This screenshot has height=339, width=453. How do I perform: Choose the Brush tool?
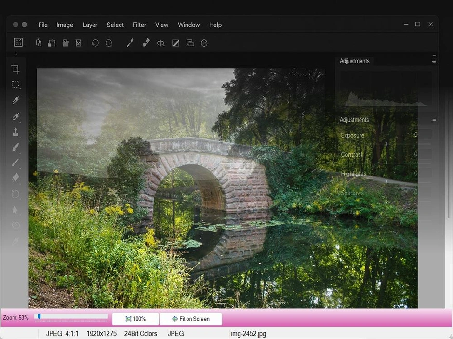coord(15,147)
